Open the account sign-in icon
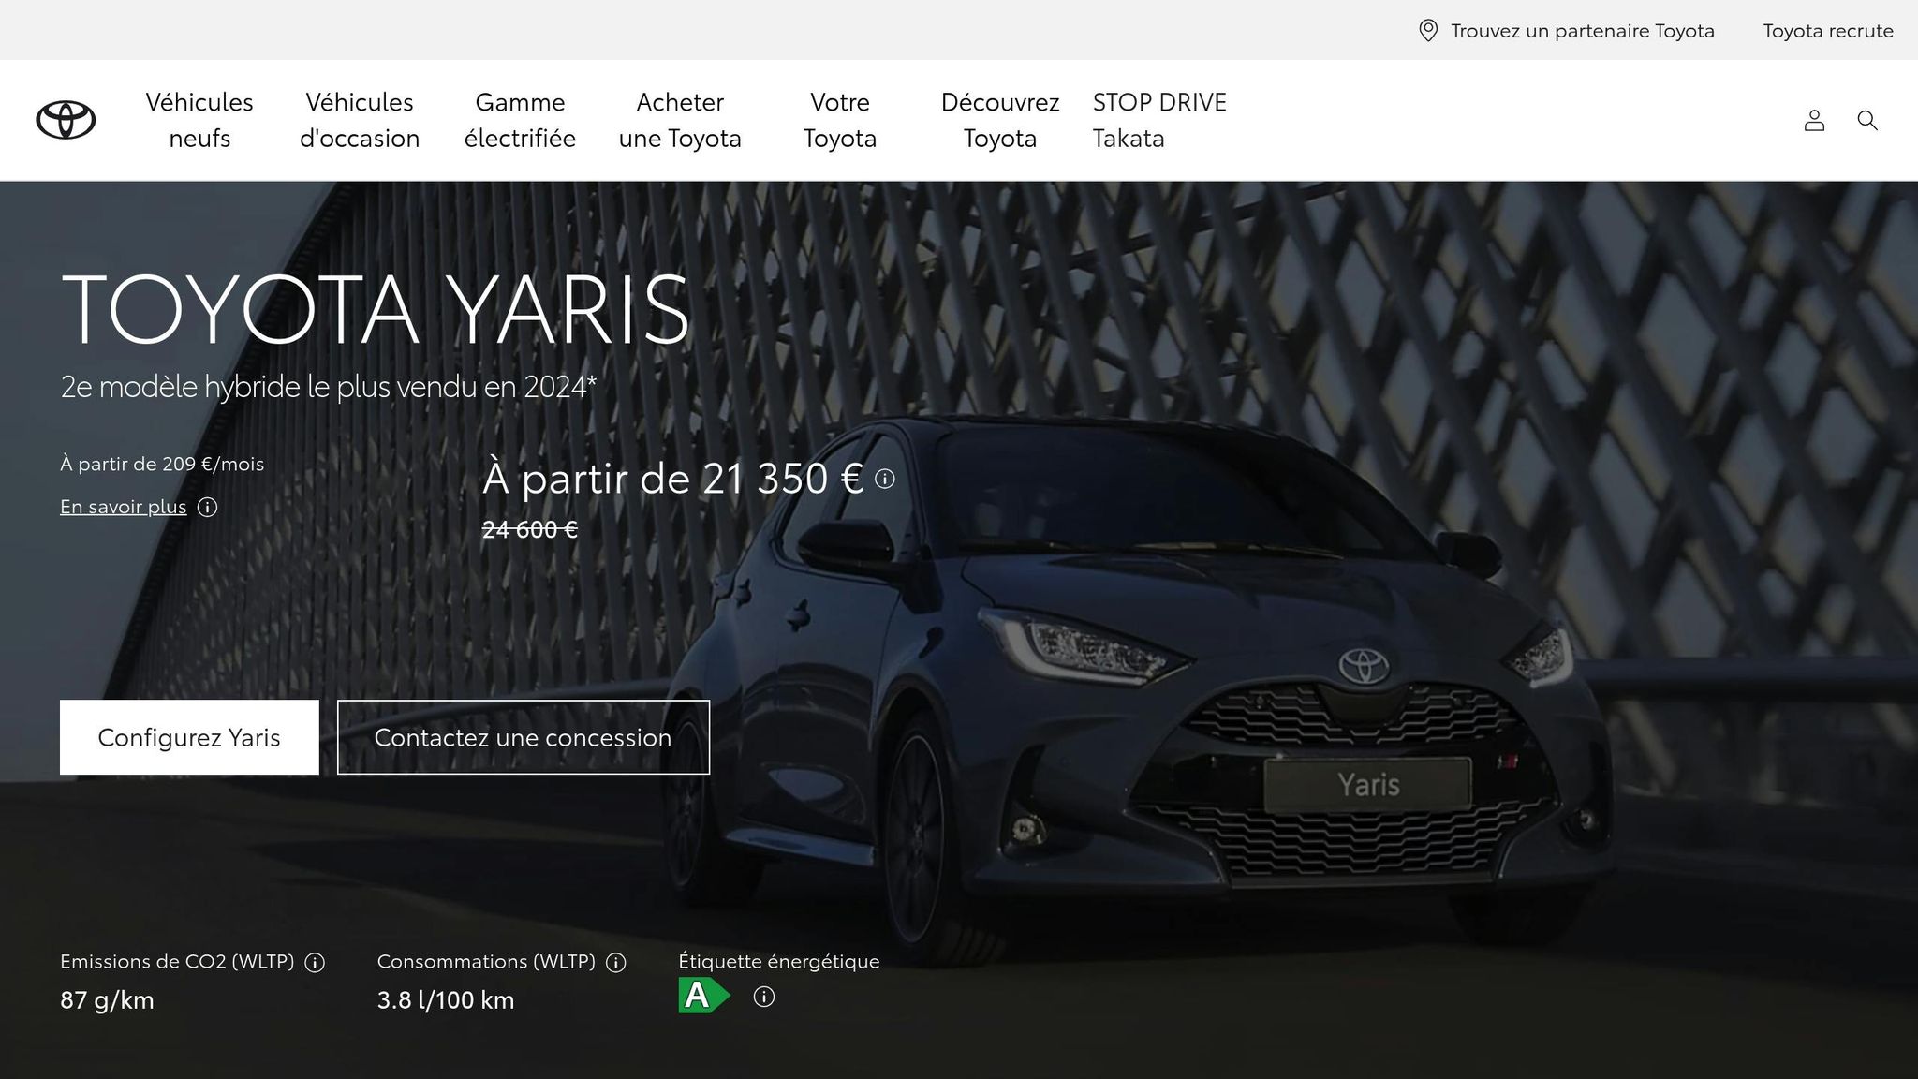This screenshot has height=1079, width=1918. click(1814, 120)
